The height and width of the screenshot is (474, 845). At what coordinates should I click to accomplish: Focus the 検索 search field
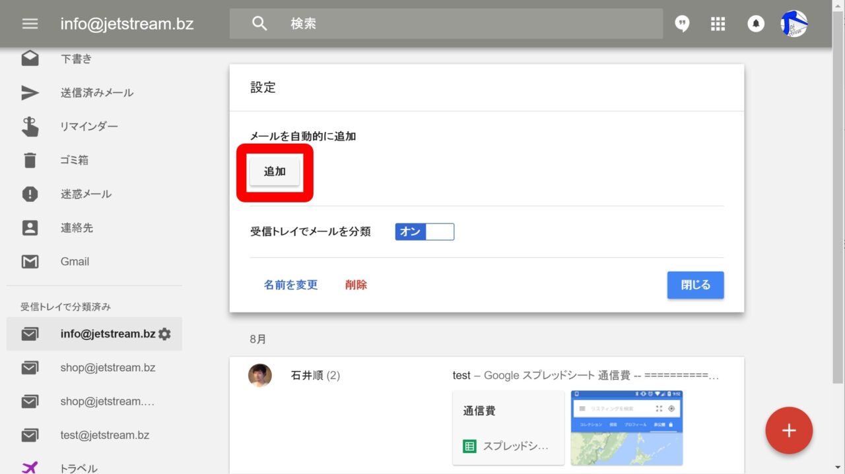pos(462,24)
